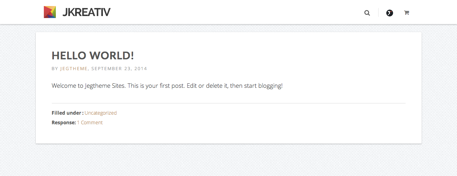Click the horizontal divider line in the post
Image resolution: width=457 pixels, height=176 pixels.
[x=228, y=103]
